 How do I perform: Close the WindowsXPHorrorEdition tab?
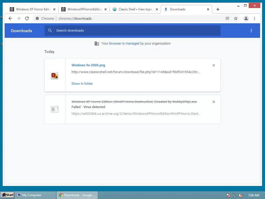coord(106,9)
